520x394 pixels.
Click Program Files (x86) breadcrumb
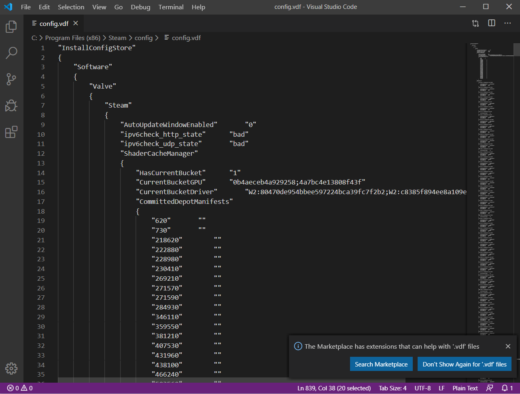(x=73, y=38)
